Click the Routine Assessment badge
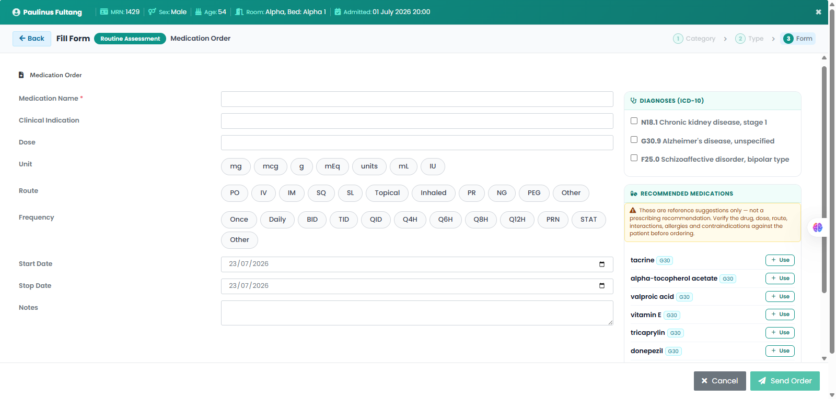The width and height of the screenshot is (836, 399). (x=130, y=39)
